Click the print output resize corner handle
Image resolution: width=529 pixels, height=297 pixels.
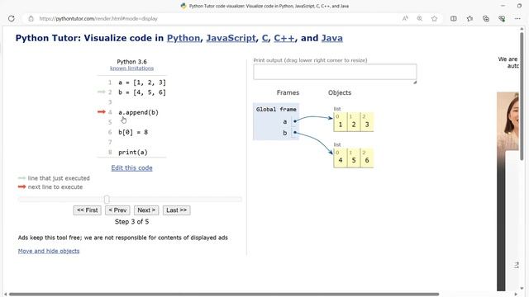415,82
